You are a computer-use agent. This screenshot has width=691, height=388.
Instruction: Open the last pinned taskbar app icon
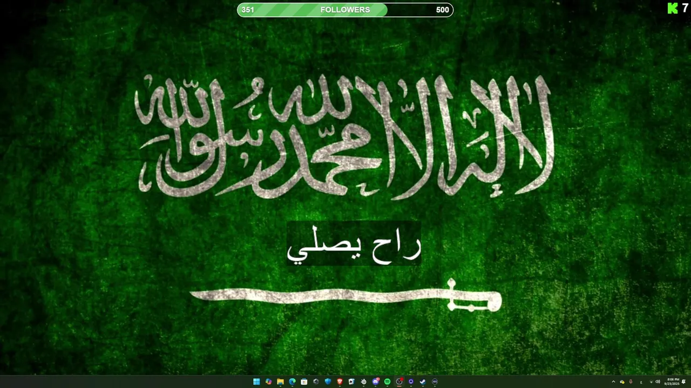point(435,382)
